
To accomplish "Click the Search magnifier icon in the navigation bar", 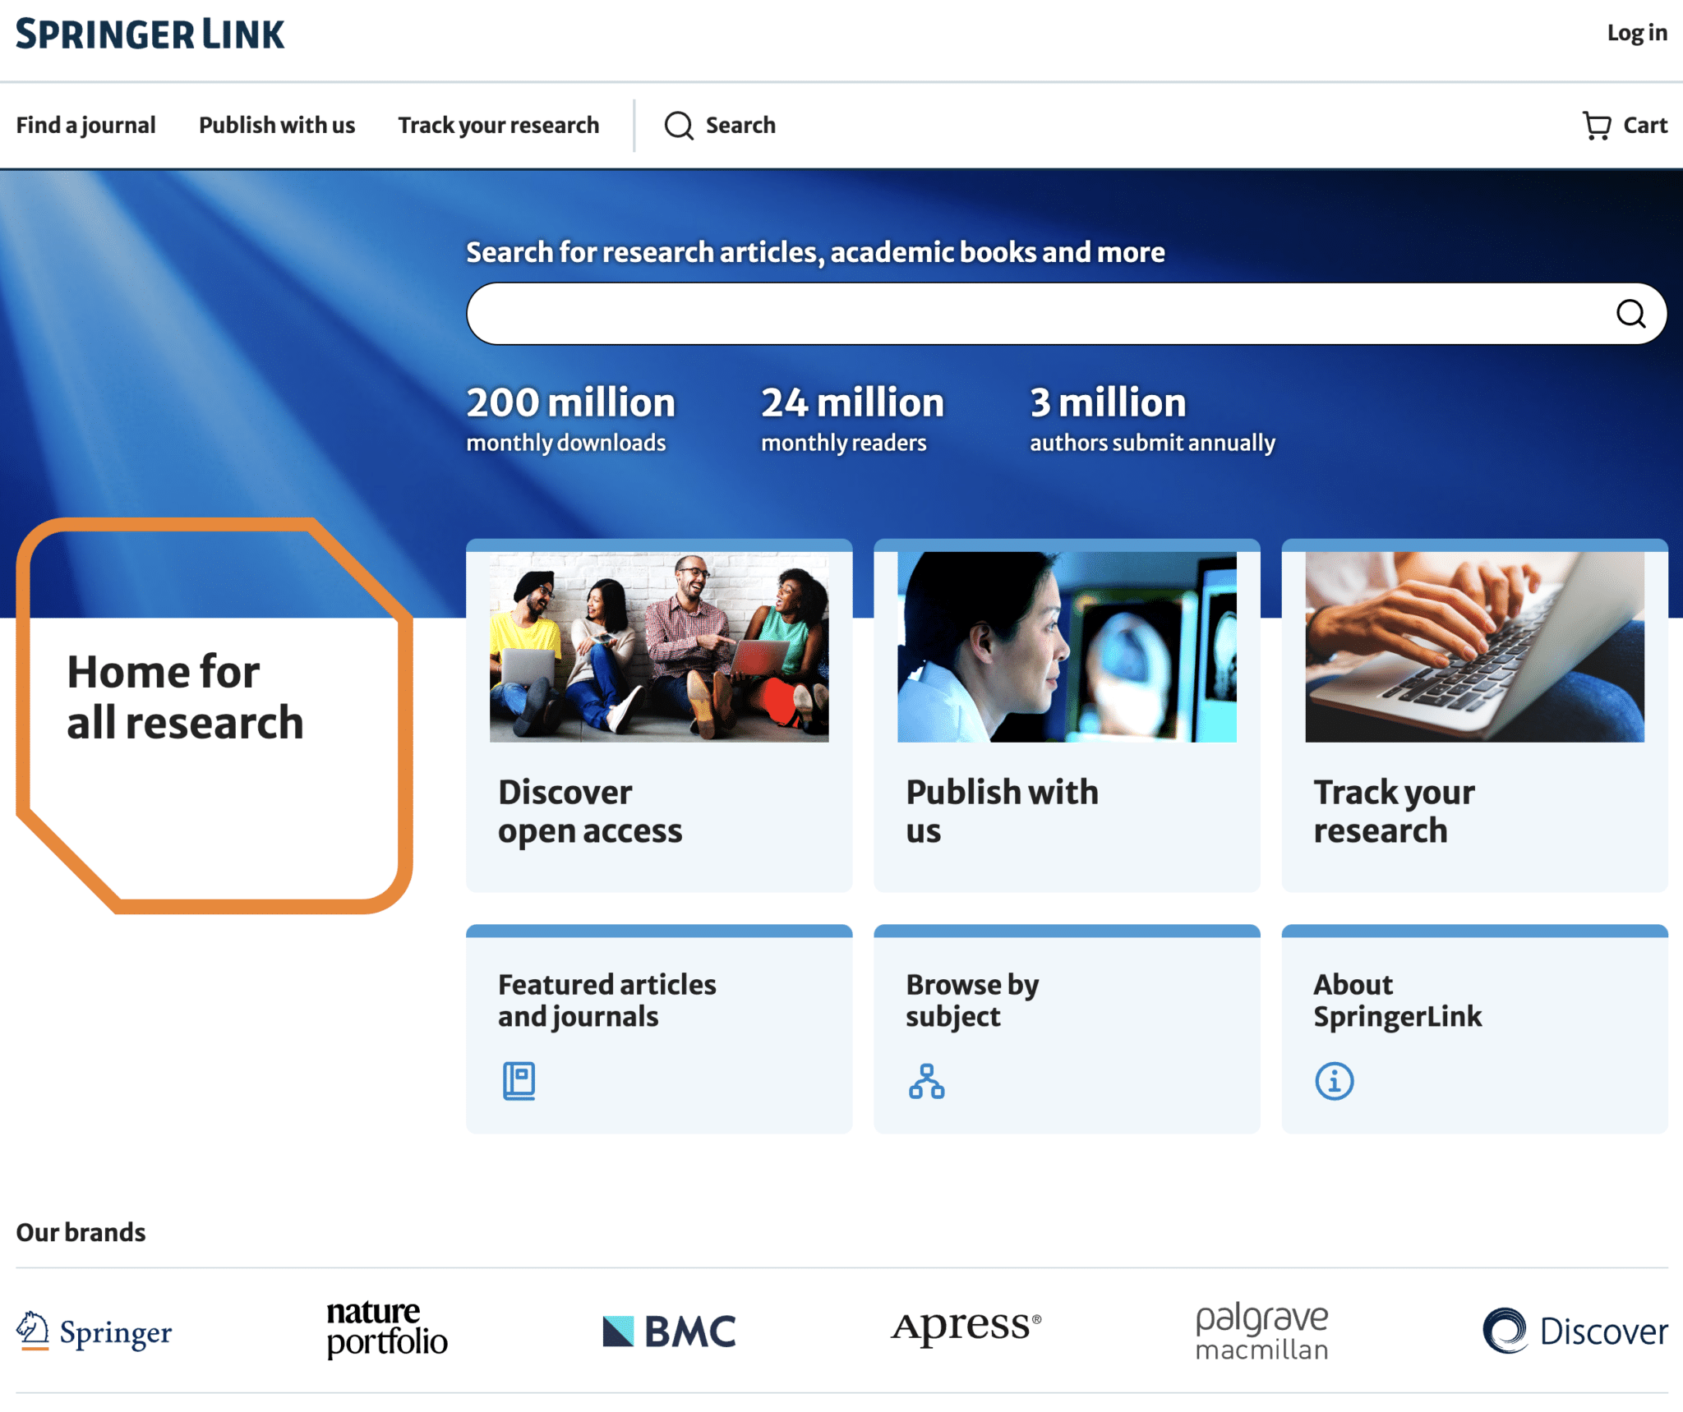I will [x=679, y=126].
